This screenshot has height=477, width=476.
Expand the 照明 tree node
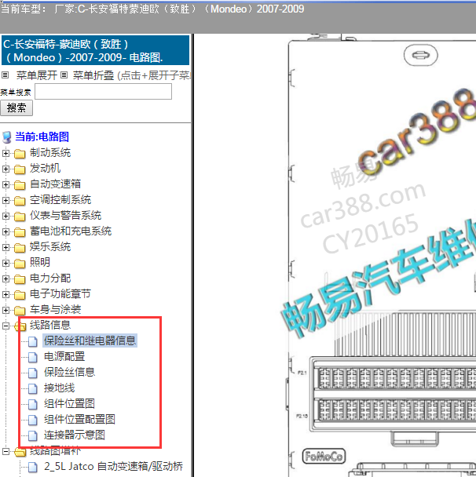point(5,263)
